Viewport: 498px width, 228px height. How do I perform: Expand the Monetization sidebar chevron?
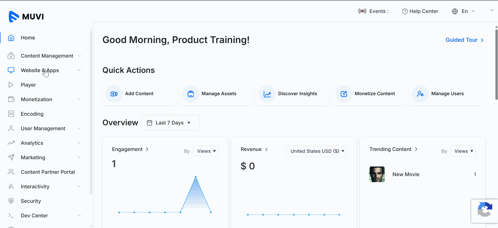pos(79,99)
